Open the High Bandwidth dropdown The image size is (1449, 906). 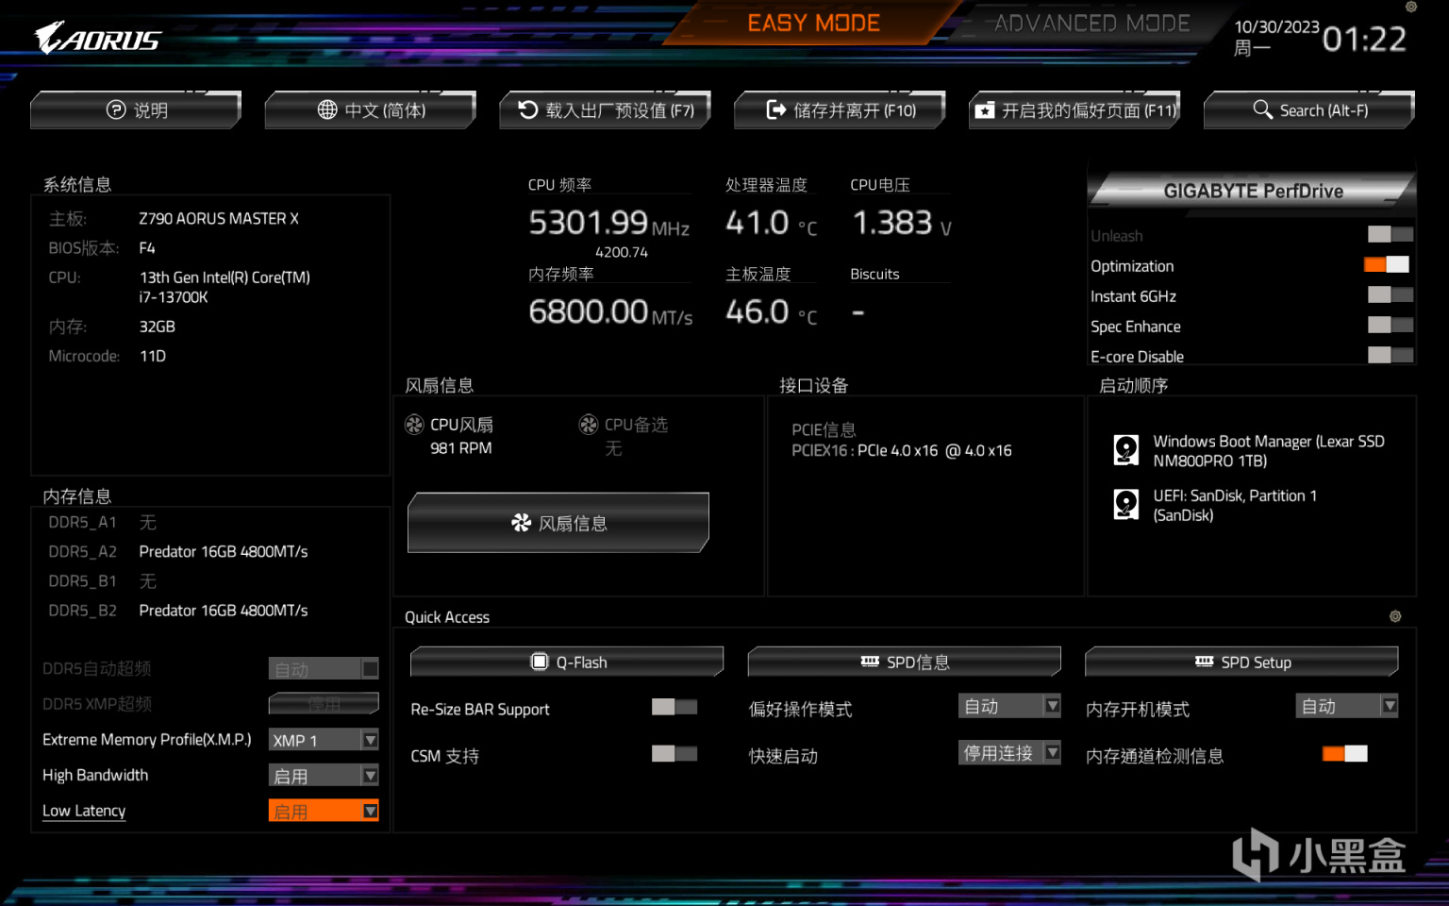[324, 776]
